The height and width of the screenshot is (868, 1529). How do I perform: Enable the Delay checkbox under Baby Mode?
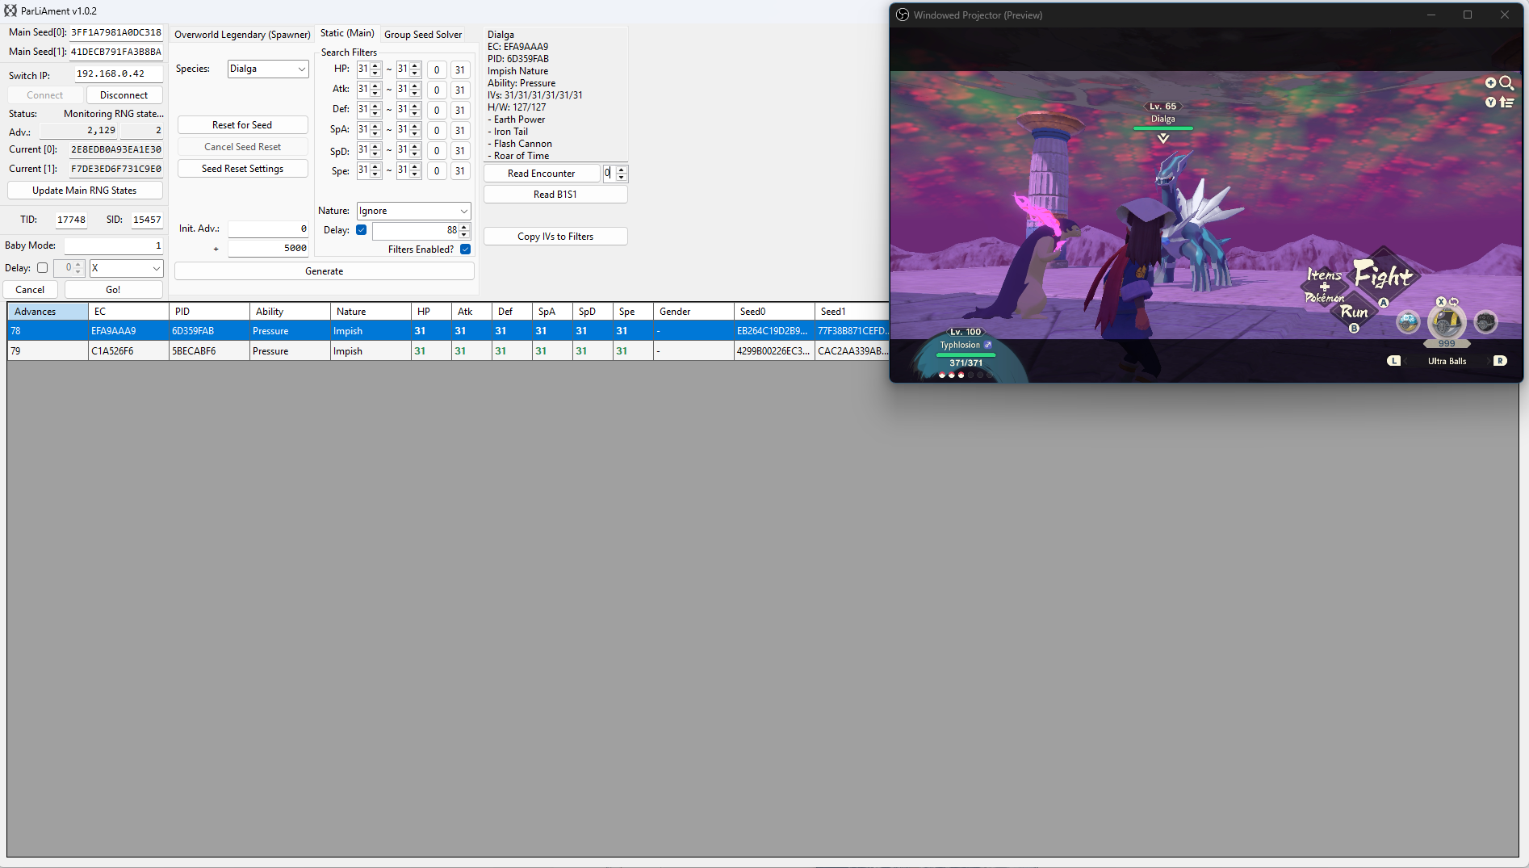pos(43,268)
